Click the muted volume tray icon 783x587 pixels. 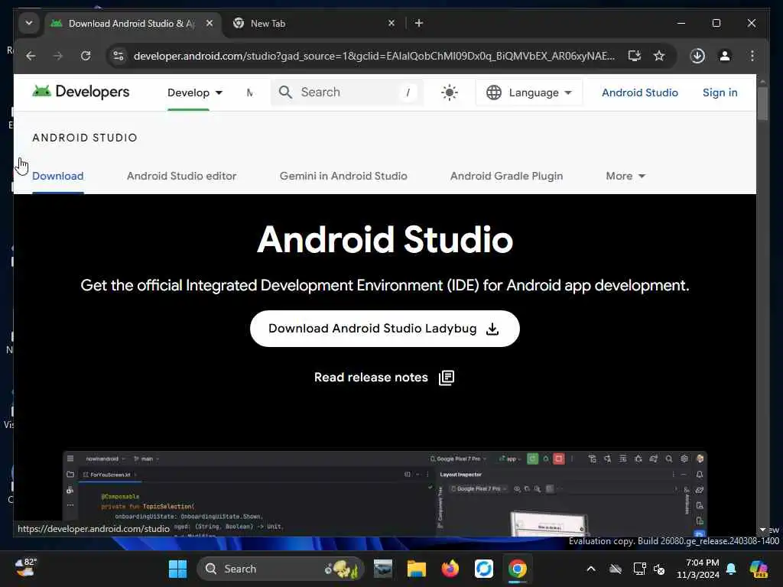pyautogui.click(x=659, y=569)
